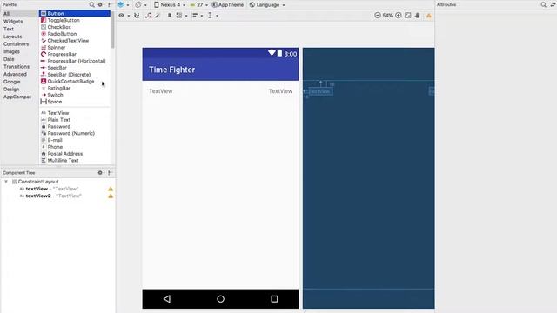This screenshot has width=557, height=313.
Task: Select Design palette category
Action: coord(11,89)
